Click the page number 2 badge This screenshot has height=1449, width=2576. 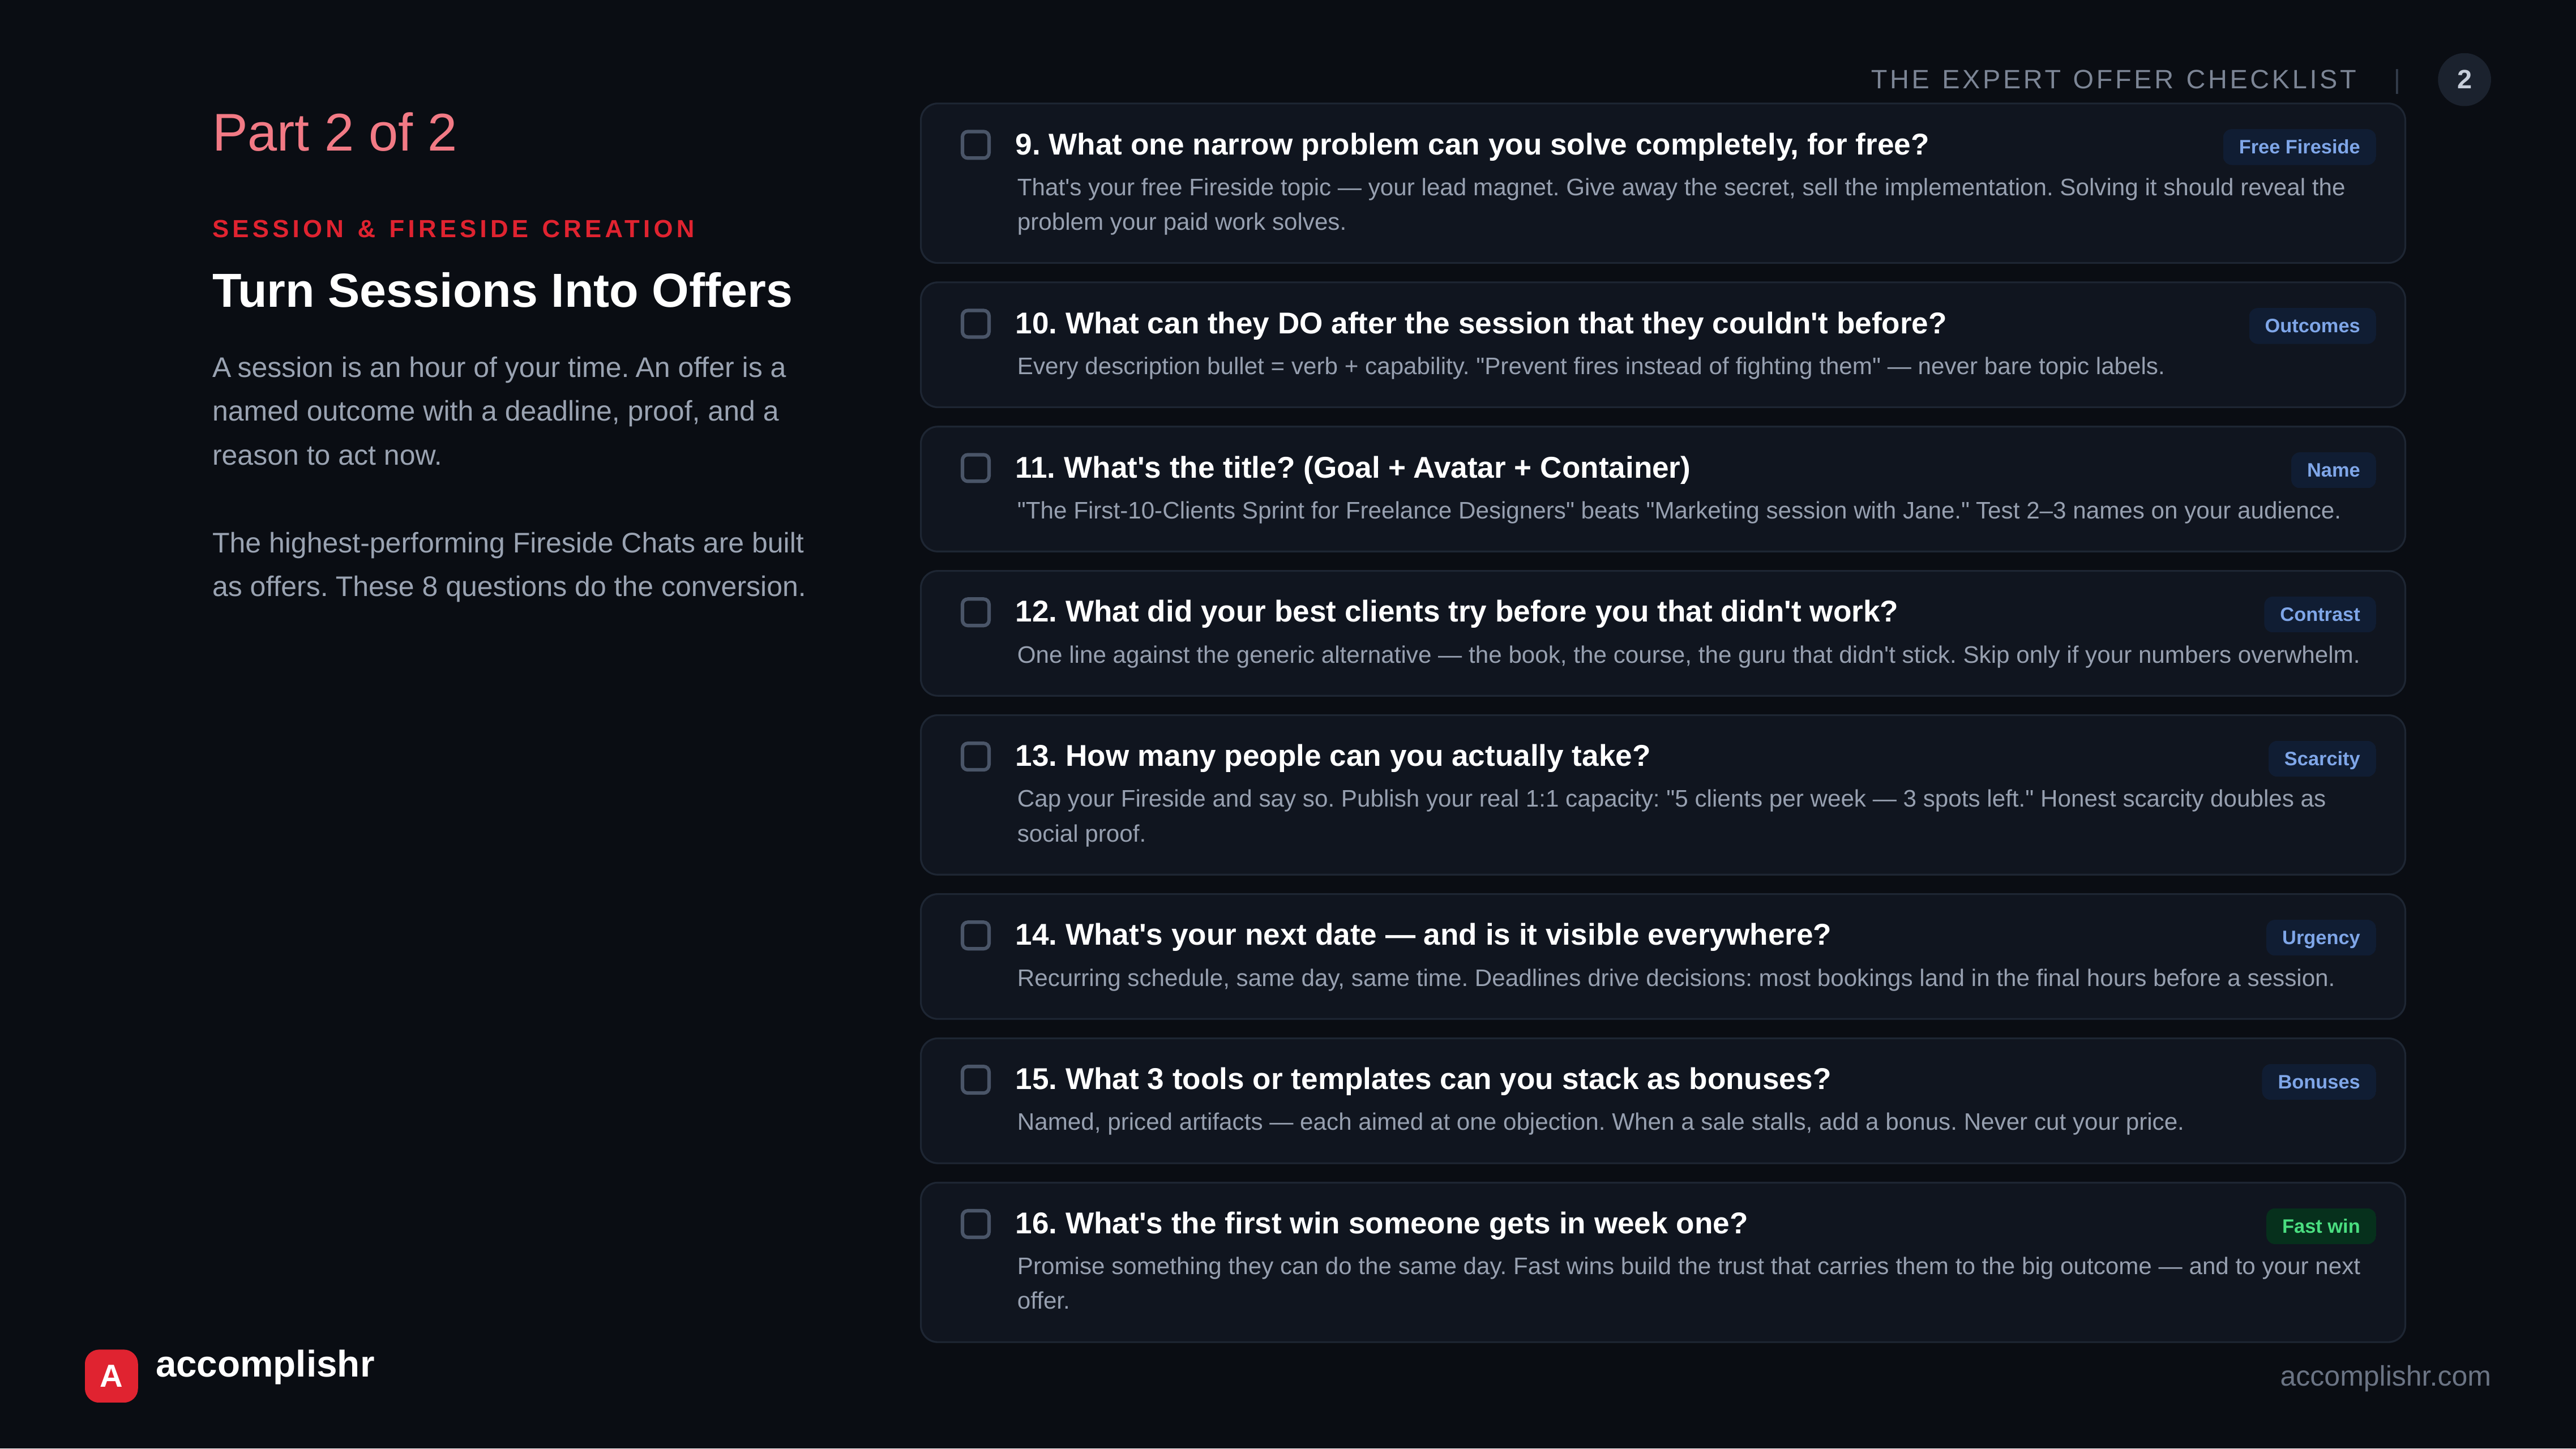(2464, 79)
